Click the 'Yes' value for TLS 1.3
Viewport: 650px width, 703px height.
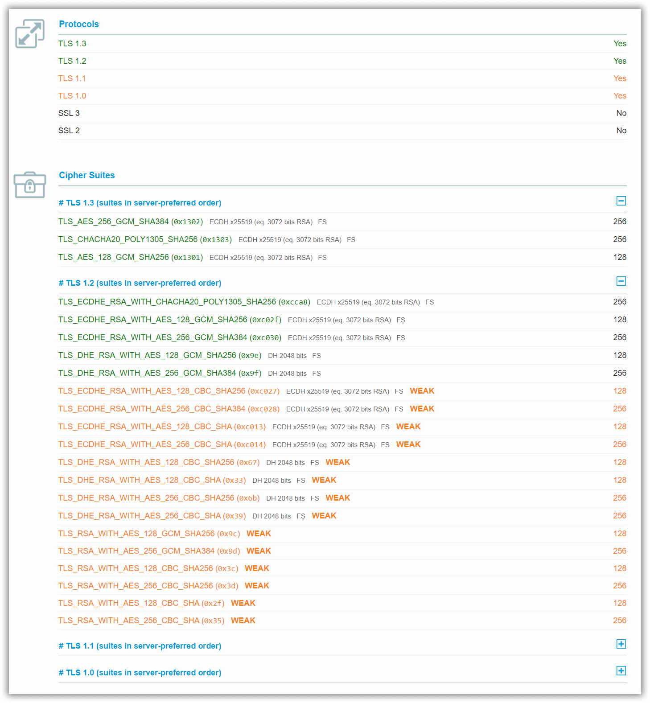click(620, 44)
